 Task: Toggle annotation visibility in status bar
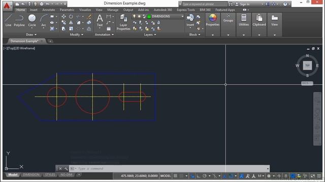[242, 176]
